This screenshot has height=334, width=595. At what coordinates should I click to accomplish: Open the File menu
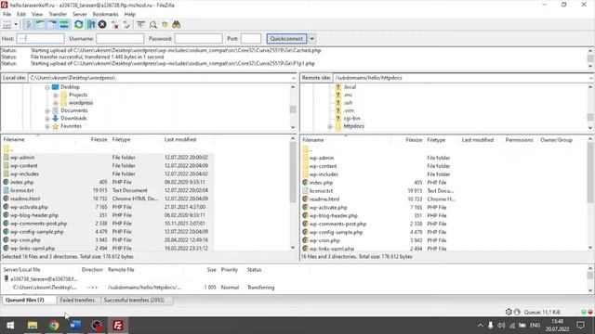tap(7, 14)
